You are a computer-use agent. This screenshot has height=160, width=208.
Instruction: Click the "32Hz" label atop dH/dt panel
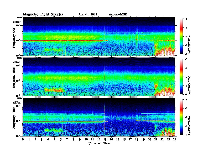[19, 18]
